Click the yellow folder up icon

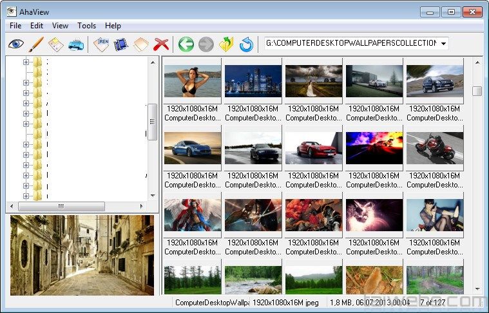pos(226,44)
